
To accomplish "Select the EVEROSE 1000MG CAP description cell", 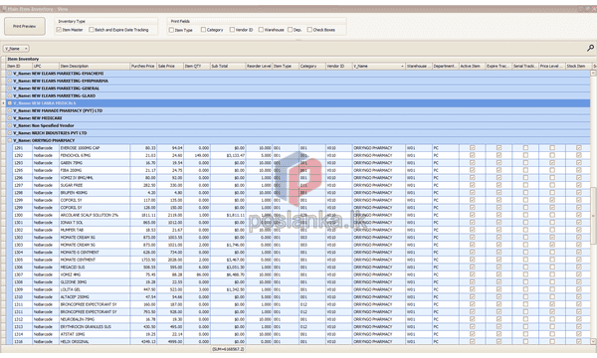I will pyautogui.click(x=95, y=148).
